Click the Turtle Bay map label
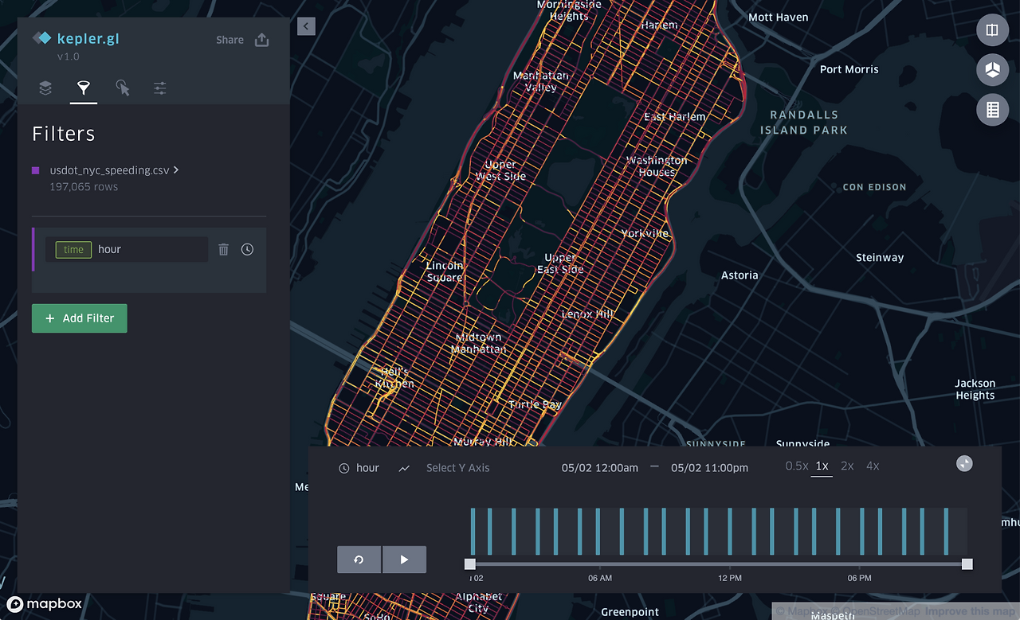The width and height of the screenshot is (1020, 620). click(535, 405)
